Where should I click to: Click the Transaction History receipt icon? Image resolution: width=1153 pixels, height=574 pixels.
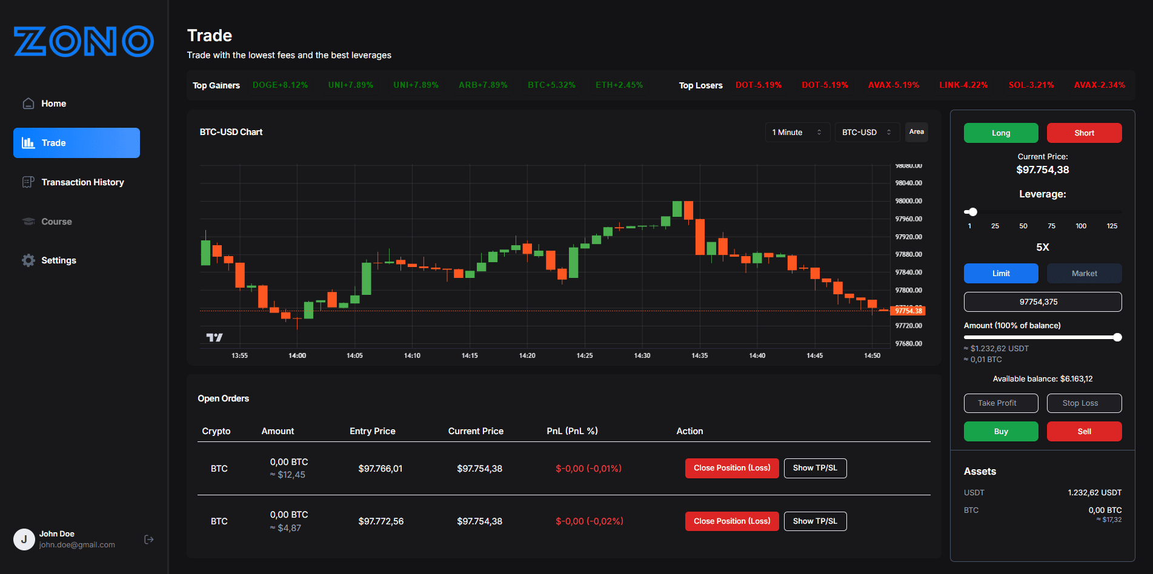pos(28,182)
